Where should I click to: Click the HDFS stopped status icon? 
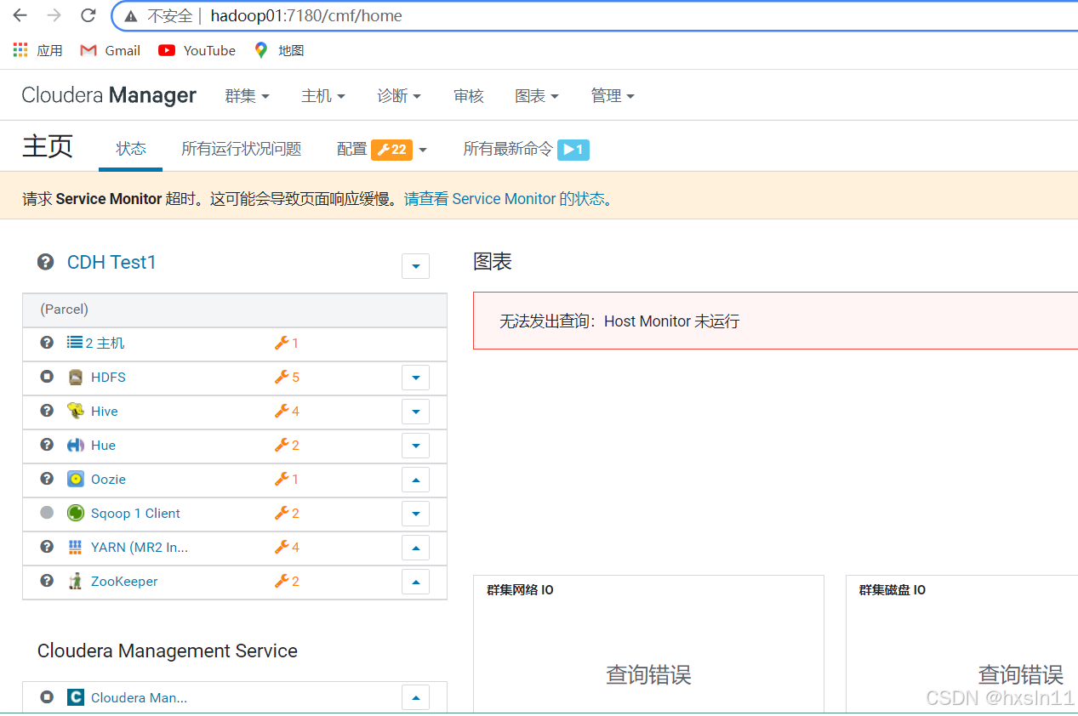point(47,376)
